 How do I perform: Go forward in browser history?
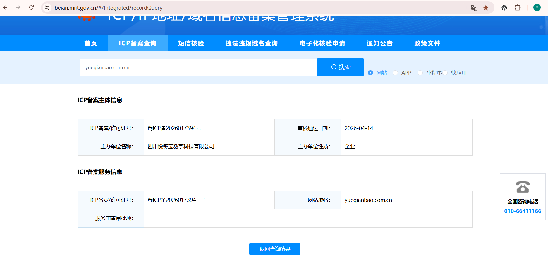click(18, 8)
